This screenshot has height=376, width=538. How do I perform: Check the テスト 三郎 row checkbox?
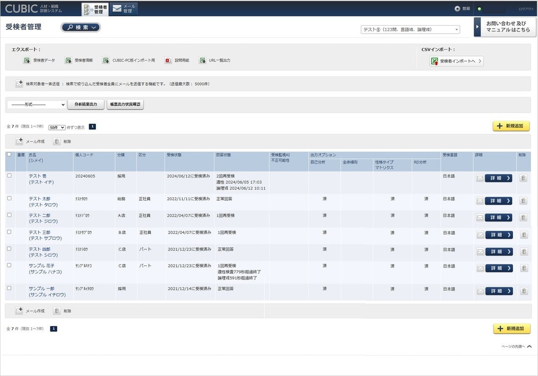(x=9, y=232)
